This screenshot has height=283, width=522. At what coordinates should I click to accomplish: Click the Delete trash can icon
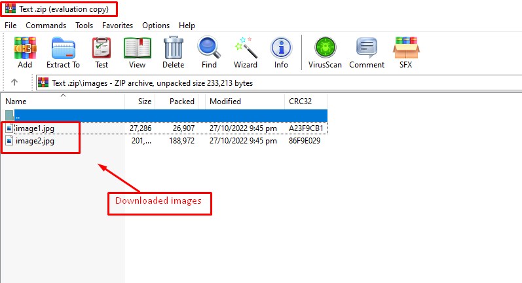pos(173,48)
